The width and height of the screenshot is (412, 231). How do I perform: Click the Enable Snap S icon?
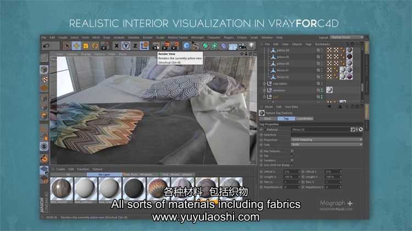[44, 146]
